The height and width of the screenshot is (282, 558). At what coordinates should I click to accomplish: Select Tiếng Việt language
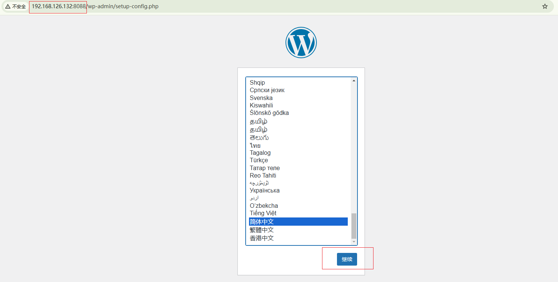tap(298, 213)
